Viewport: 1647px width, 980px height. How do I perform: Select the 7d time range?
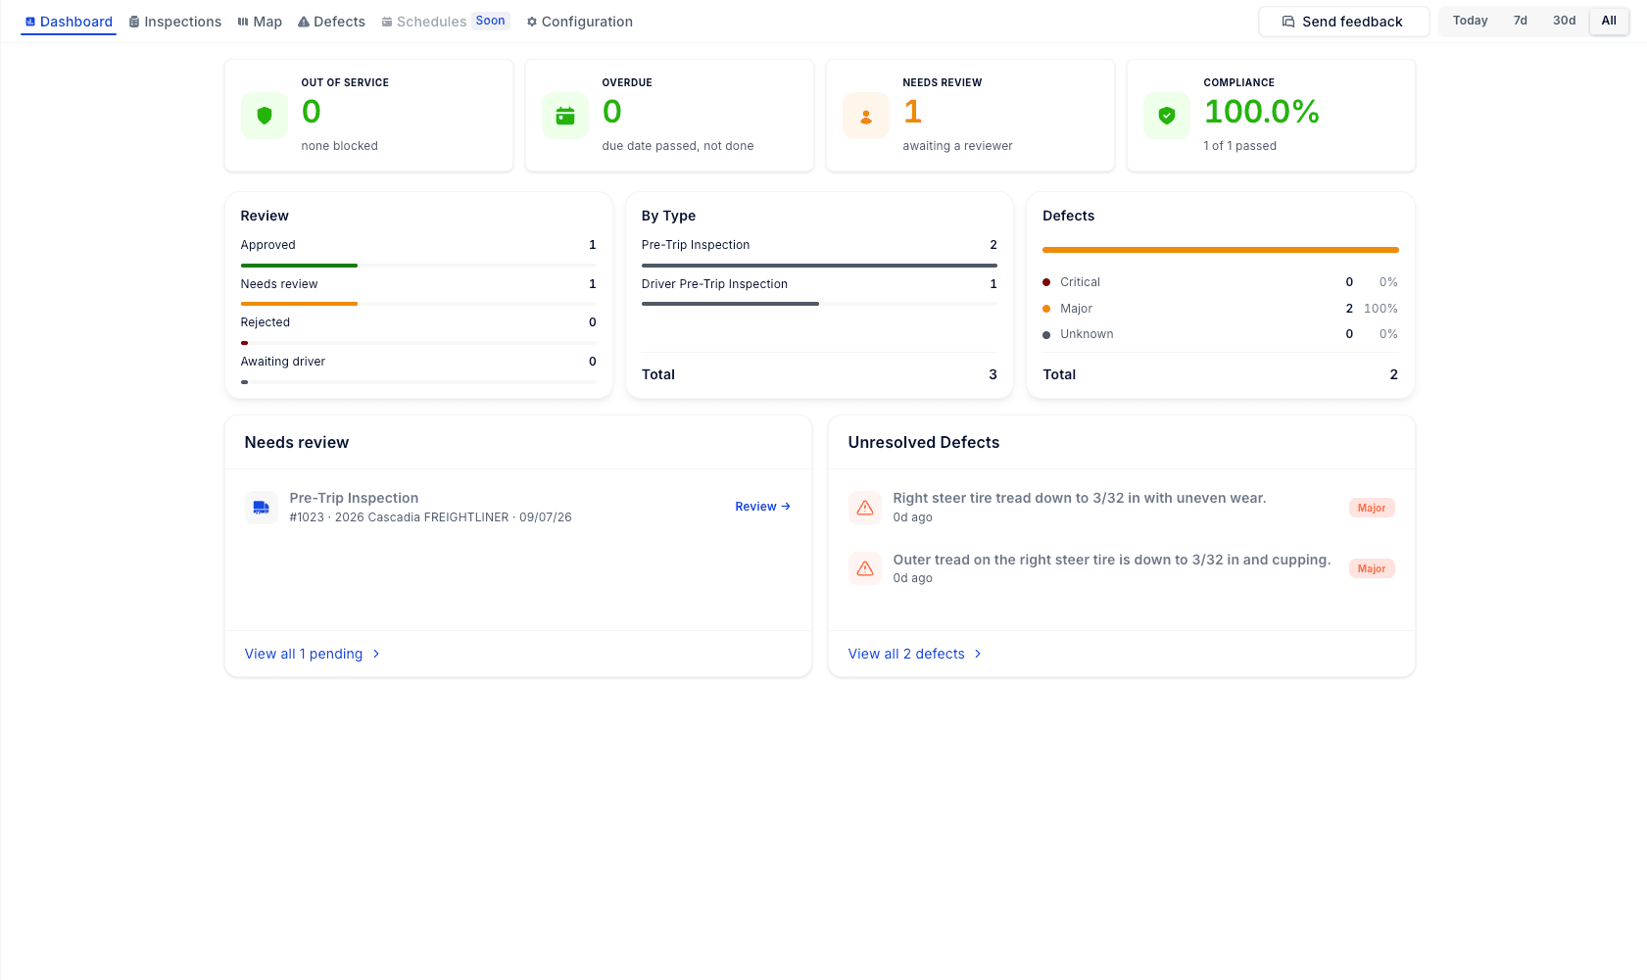[x=1521, y=21]
